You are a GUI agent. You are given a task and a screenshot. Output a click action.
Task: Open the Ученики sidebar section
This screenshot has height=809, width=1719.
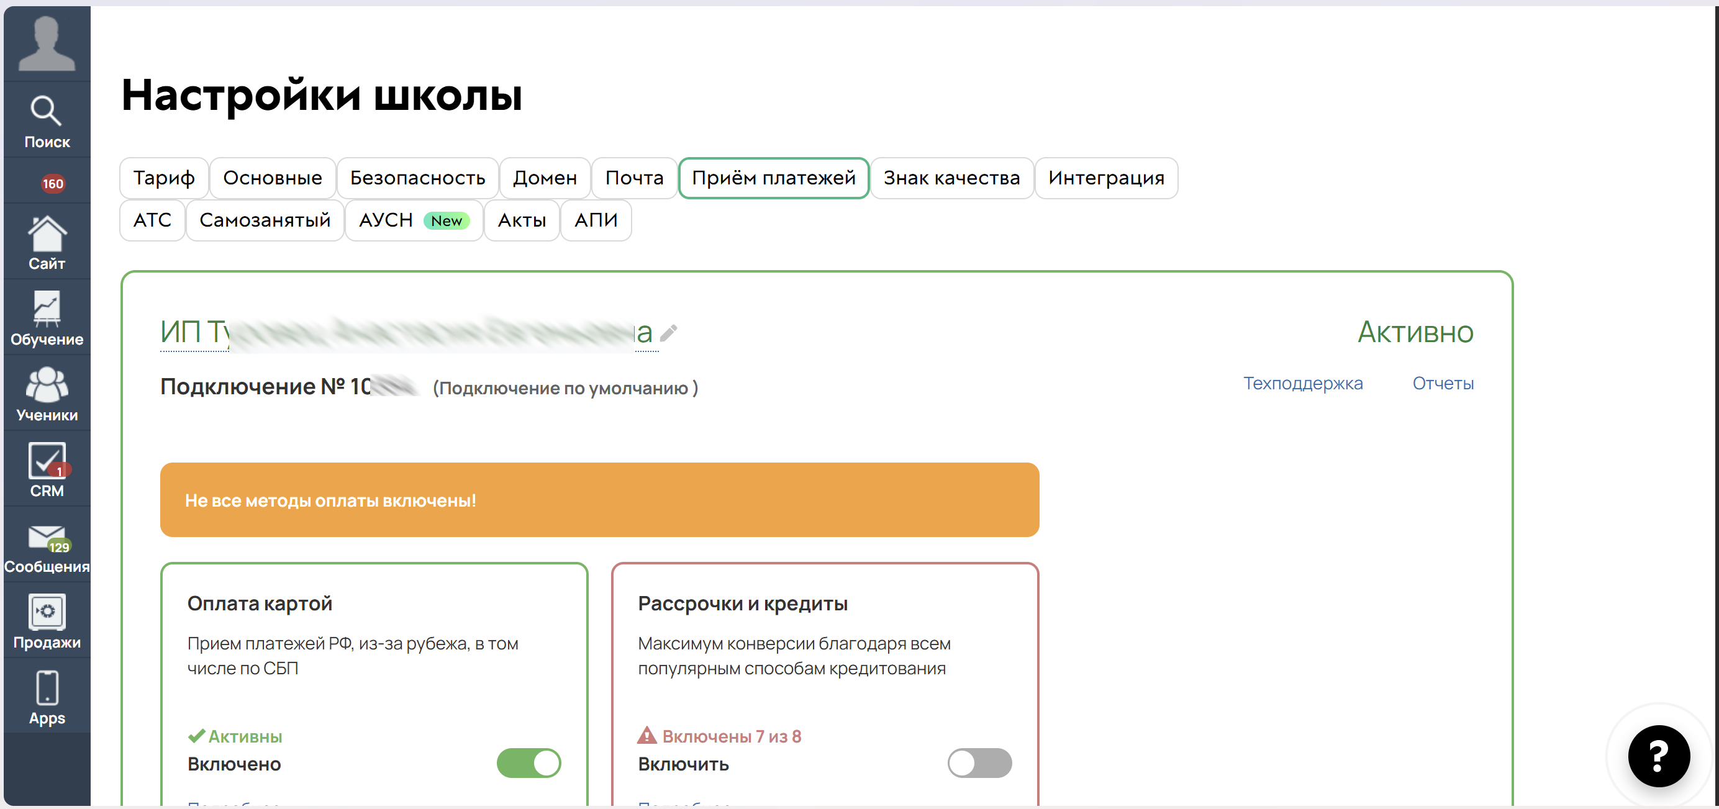[x=47, y=394]
